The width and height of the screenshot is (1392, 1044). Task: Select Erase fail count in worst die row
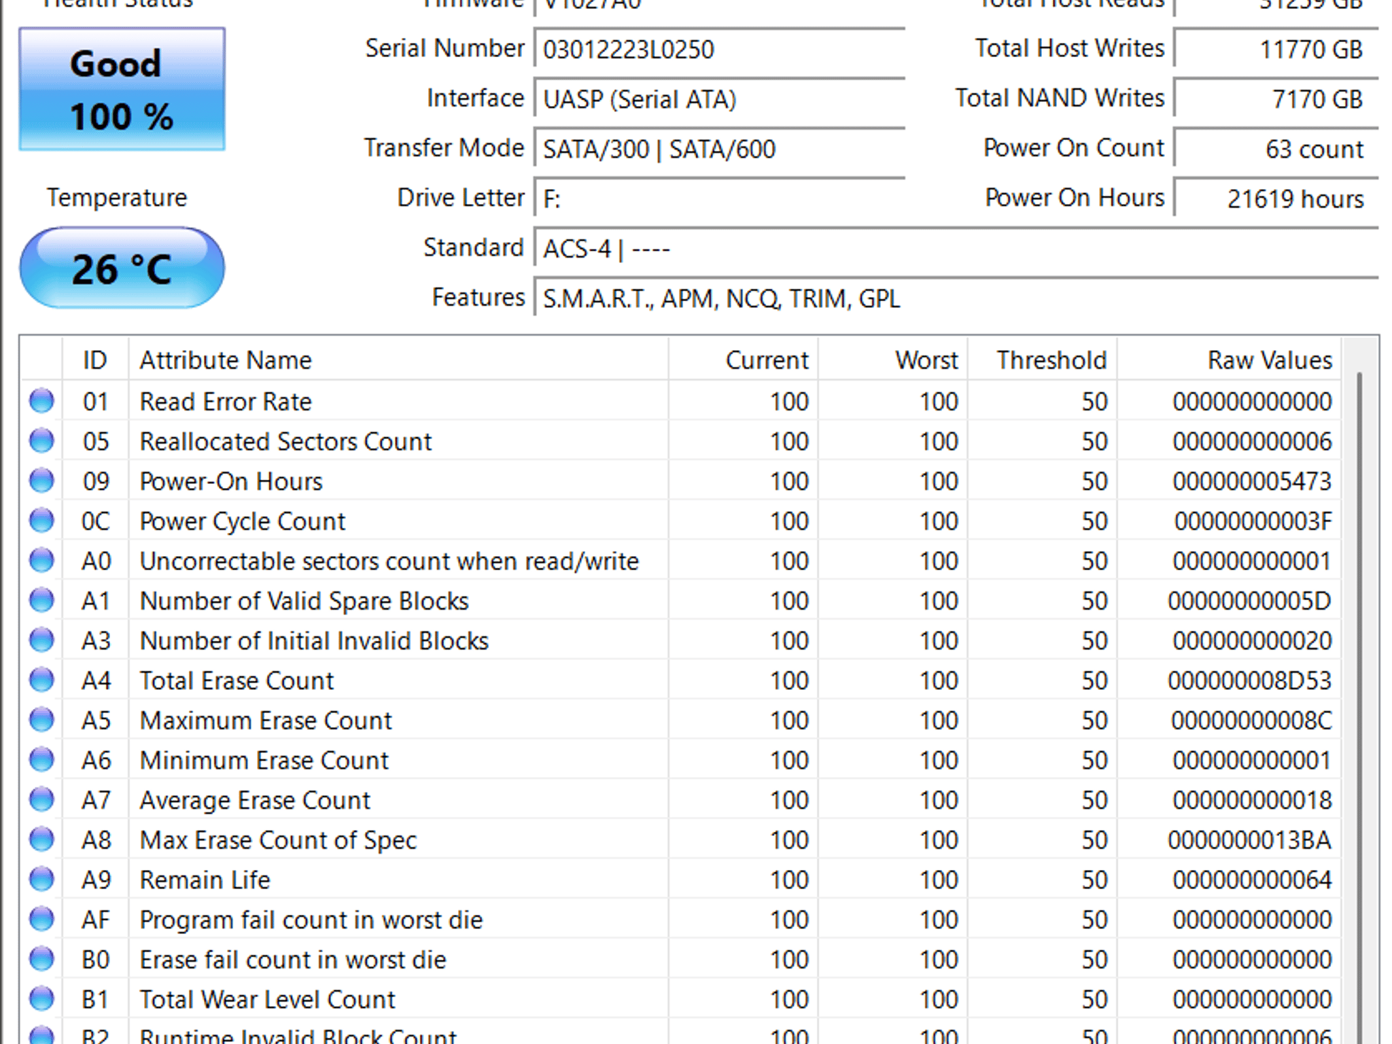point(681,958)
